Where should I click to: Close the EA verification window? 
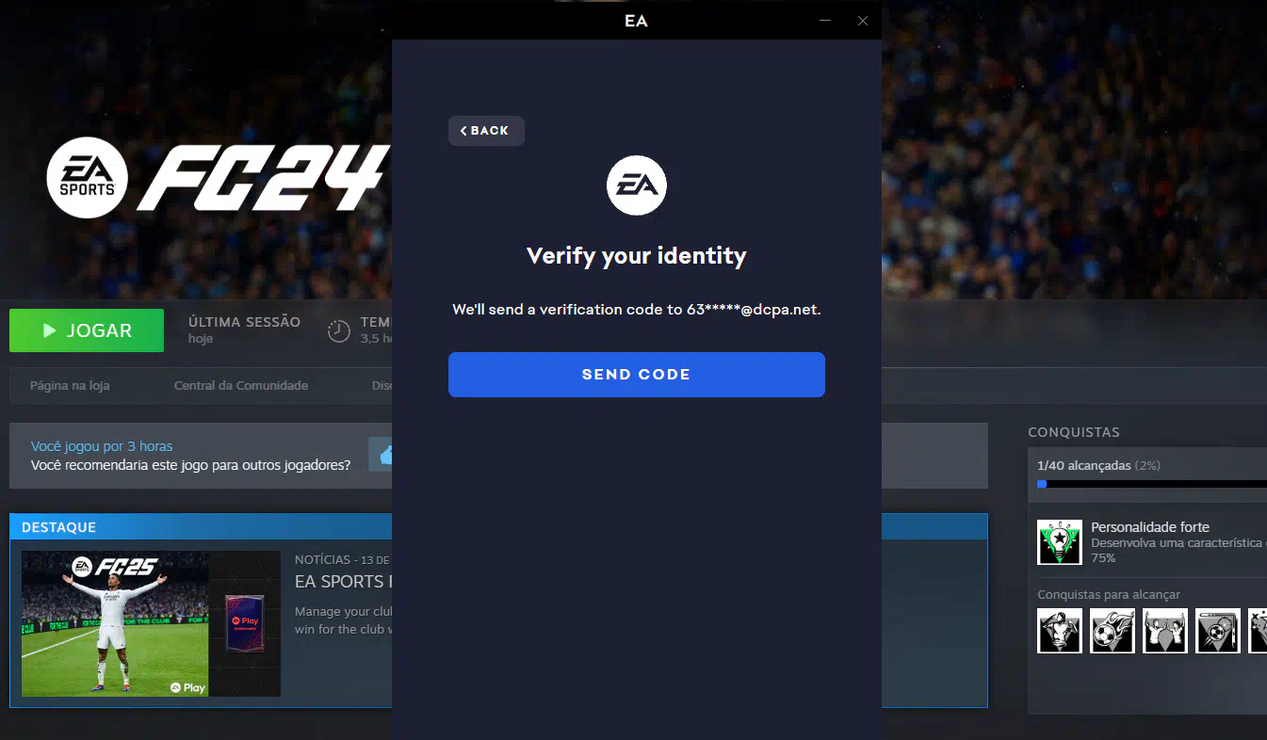[863, 21]
